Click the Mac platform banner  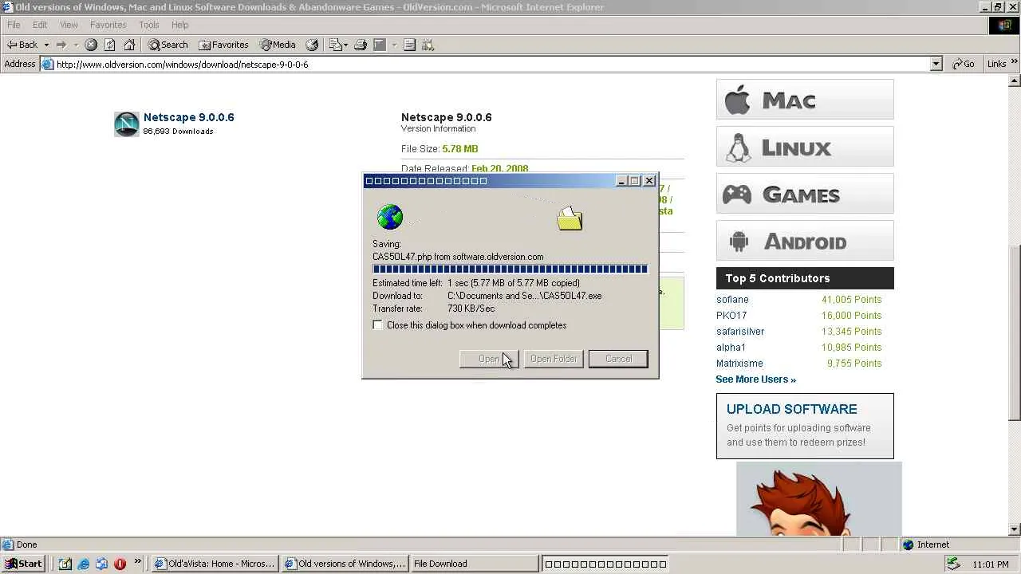(805, 100)
